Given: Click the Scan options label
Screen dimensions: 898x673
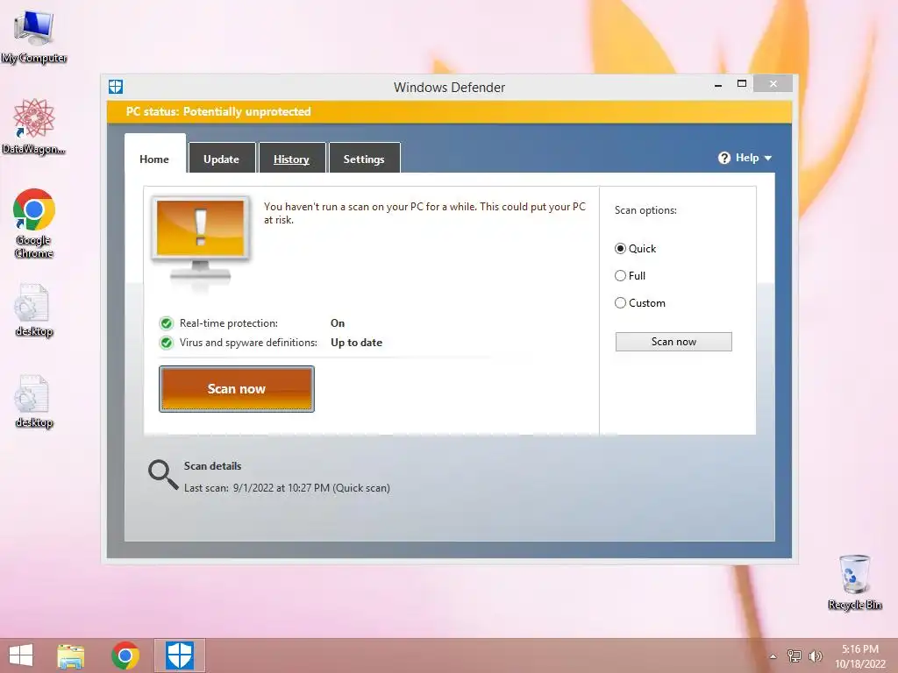Looking at the screenshot, I should 645,210.
